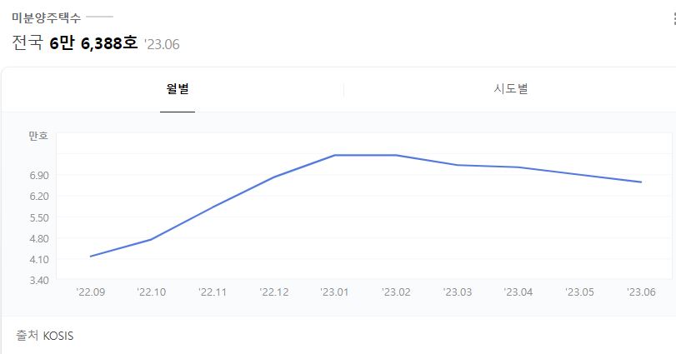676x354 pixels.
Task: Click the 미분양주택수 heading
Action: click(47, 17)
